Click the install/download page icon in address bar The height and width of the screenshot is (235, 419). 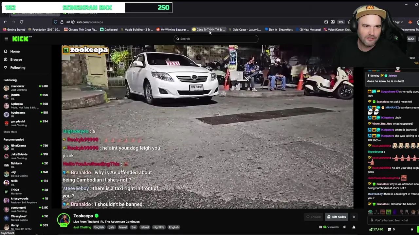(x=333, y=22)
